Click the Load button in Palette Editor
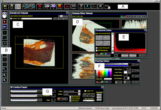The height and width of the screenshot is (110, 161). click(119, 82)
